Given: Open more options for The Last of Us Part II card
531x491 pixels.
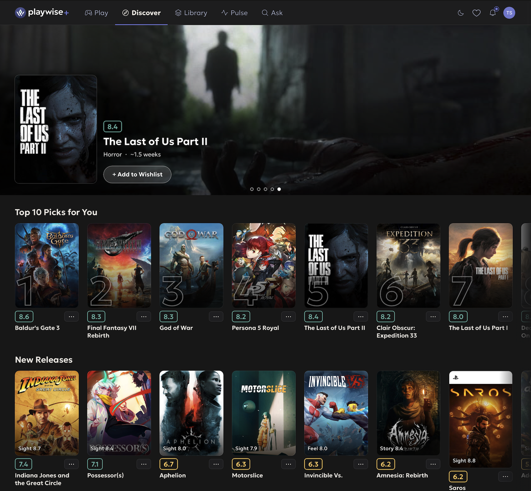Looking at the screenshot, I should click(x=361, y=317).
